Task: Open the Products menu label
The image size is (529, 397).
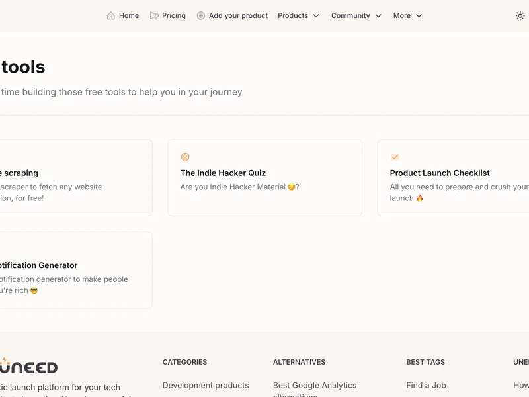Action: [x=293, y=15]
